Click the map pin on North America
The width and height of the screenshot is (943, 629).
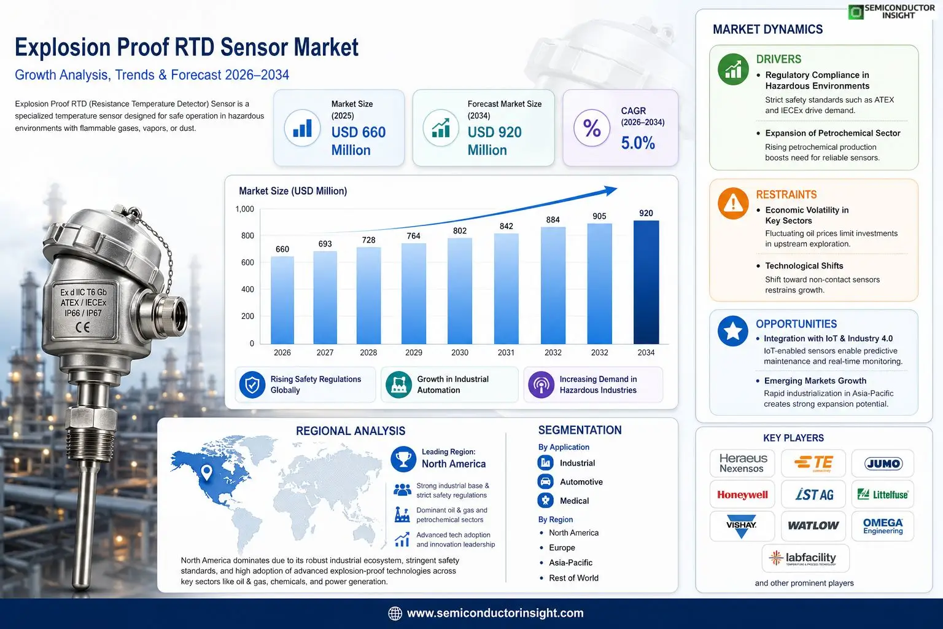click(207, 472)
